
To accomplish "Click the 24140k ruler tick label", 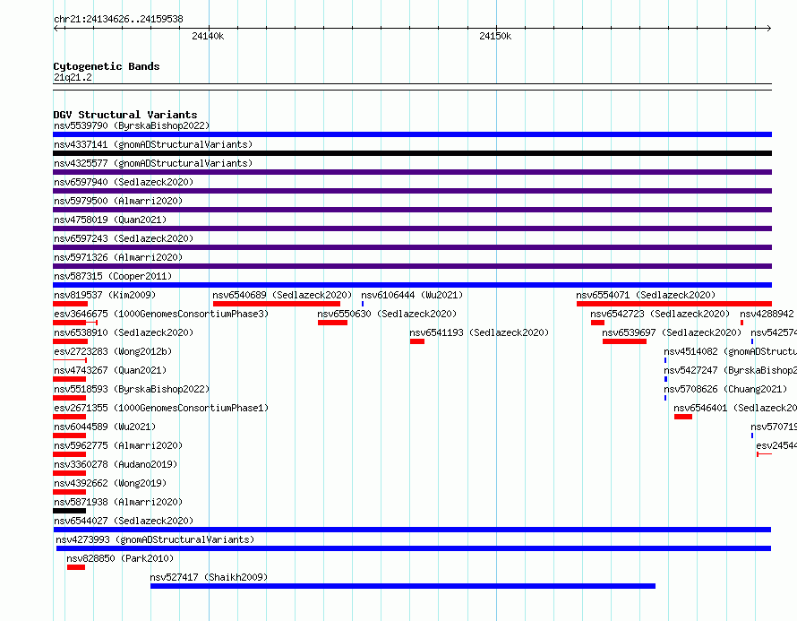I will (208, 36).
